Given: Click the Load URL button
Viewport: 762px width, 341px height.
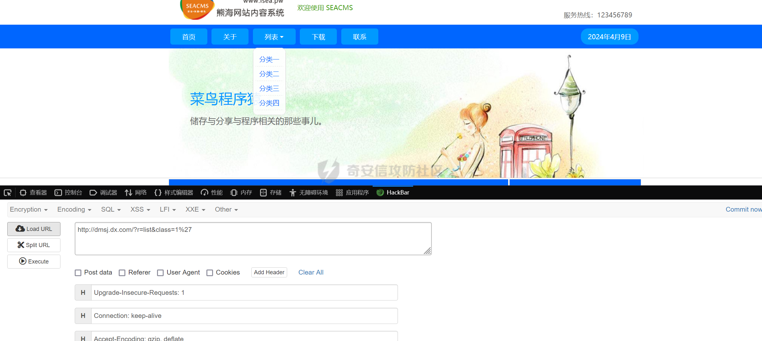Looking at the screenshot, I should click(34, 229).
